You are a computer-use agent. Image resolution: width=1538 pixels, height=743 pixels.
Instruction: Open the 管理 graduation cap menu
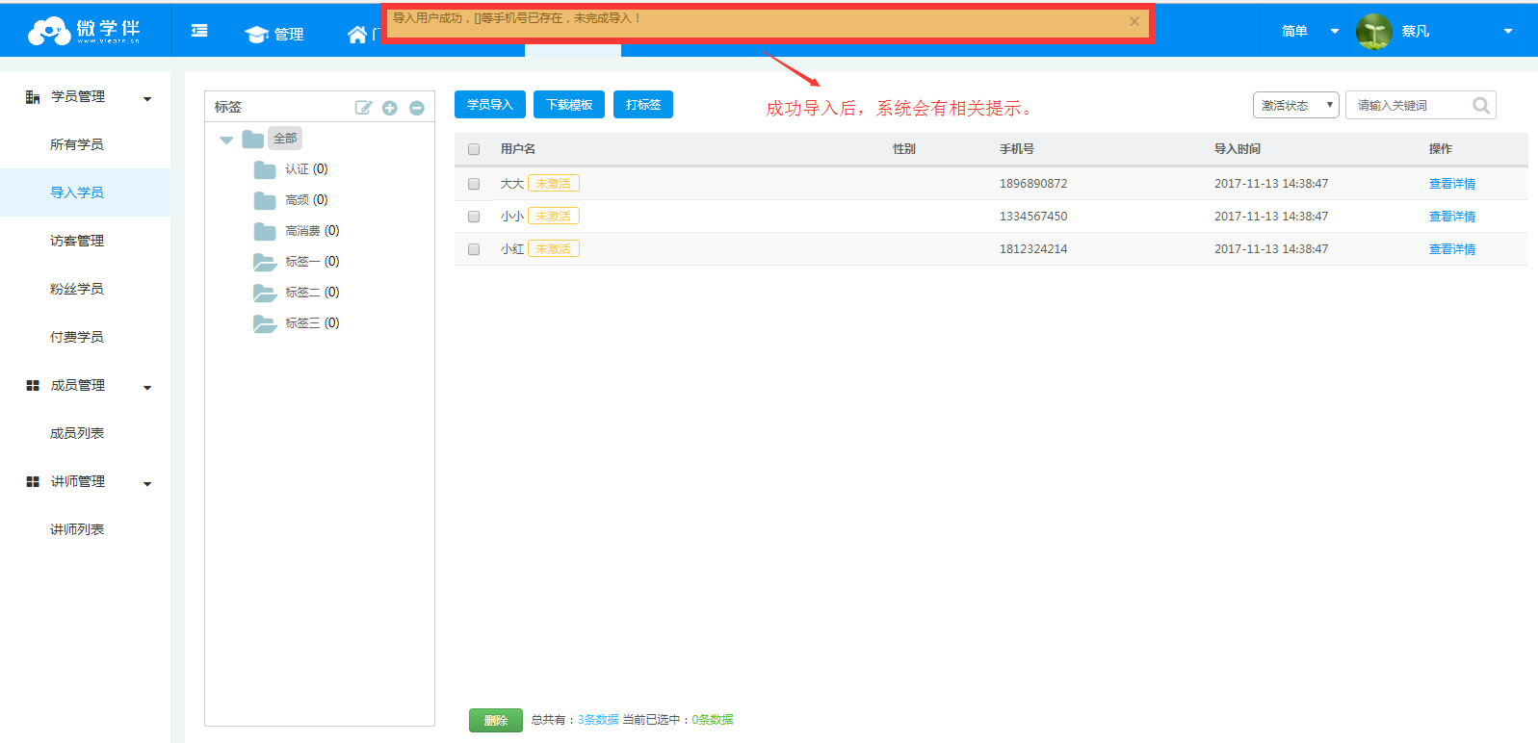274,34
